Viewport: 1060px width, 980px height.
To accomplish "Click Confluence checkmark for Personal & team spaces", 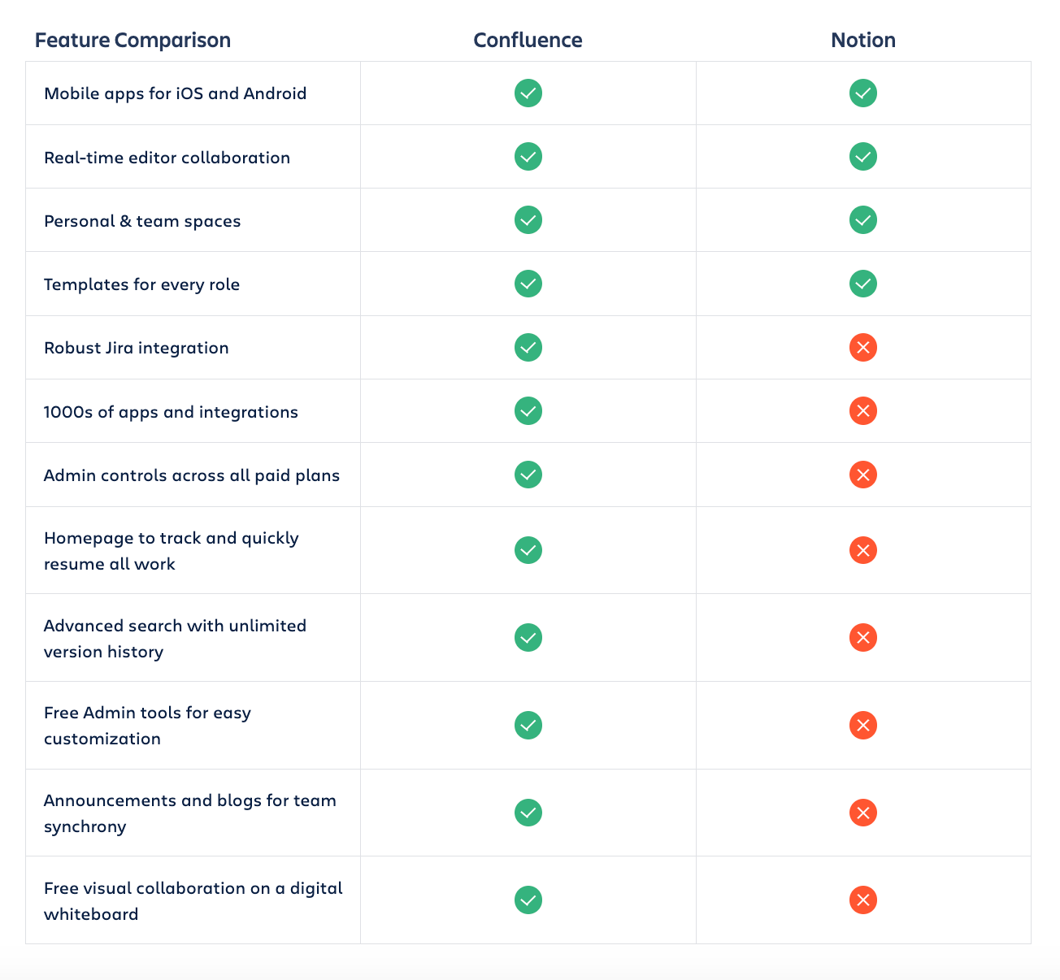I will coord(528,220).
